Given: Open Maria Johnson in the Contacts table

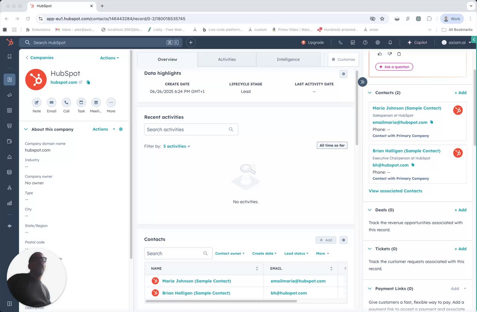Looking at the screenshot, I should click(x=196, y=281).
